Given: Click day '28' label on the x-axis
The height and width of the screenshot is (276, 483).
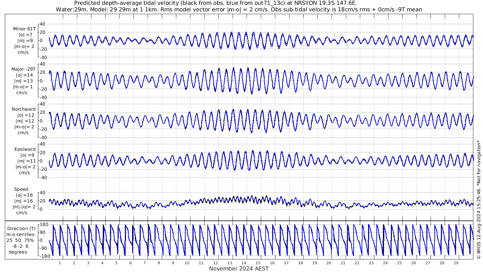Looking at the screenshot, I should point(442,263).
